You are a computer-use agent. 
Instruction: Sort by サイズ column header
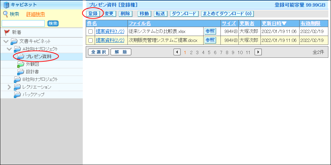coord(229,23)
